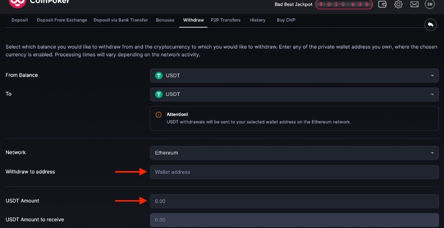Click the Wallet address input field
Screen dimensions: 444x228
pyautogui.click(x=294, y=172)
